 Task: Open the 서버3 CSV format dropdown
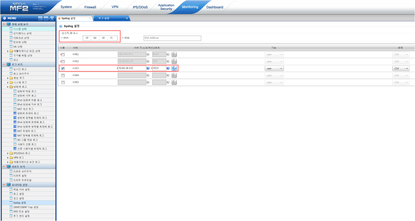pyautogui.click(x=401, y=68)
